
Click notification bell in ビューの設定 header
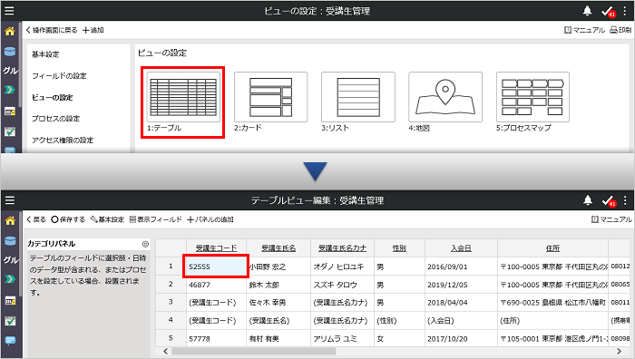[x=587, y=11]
